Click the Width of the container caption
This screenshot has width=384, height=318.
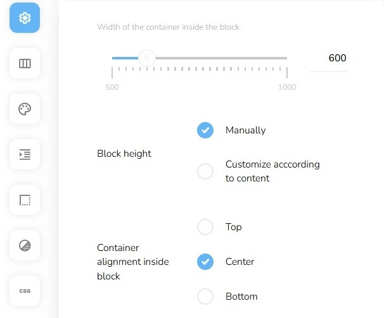[168, 27]
